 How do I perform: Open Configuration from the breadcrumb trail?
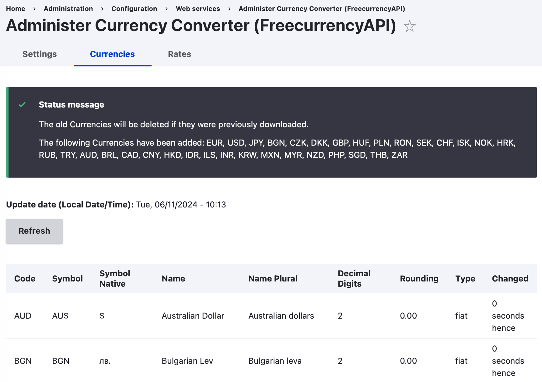[x=134, y=9]
